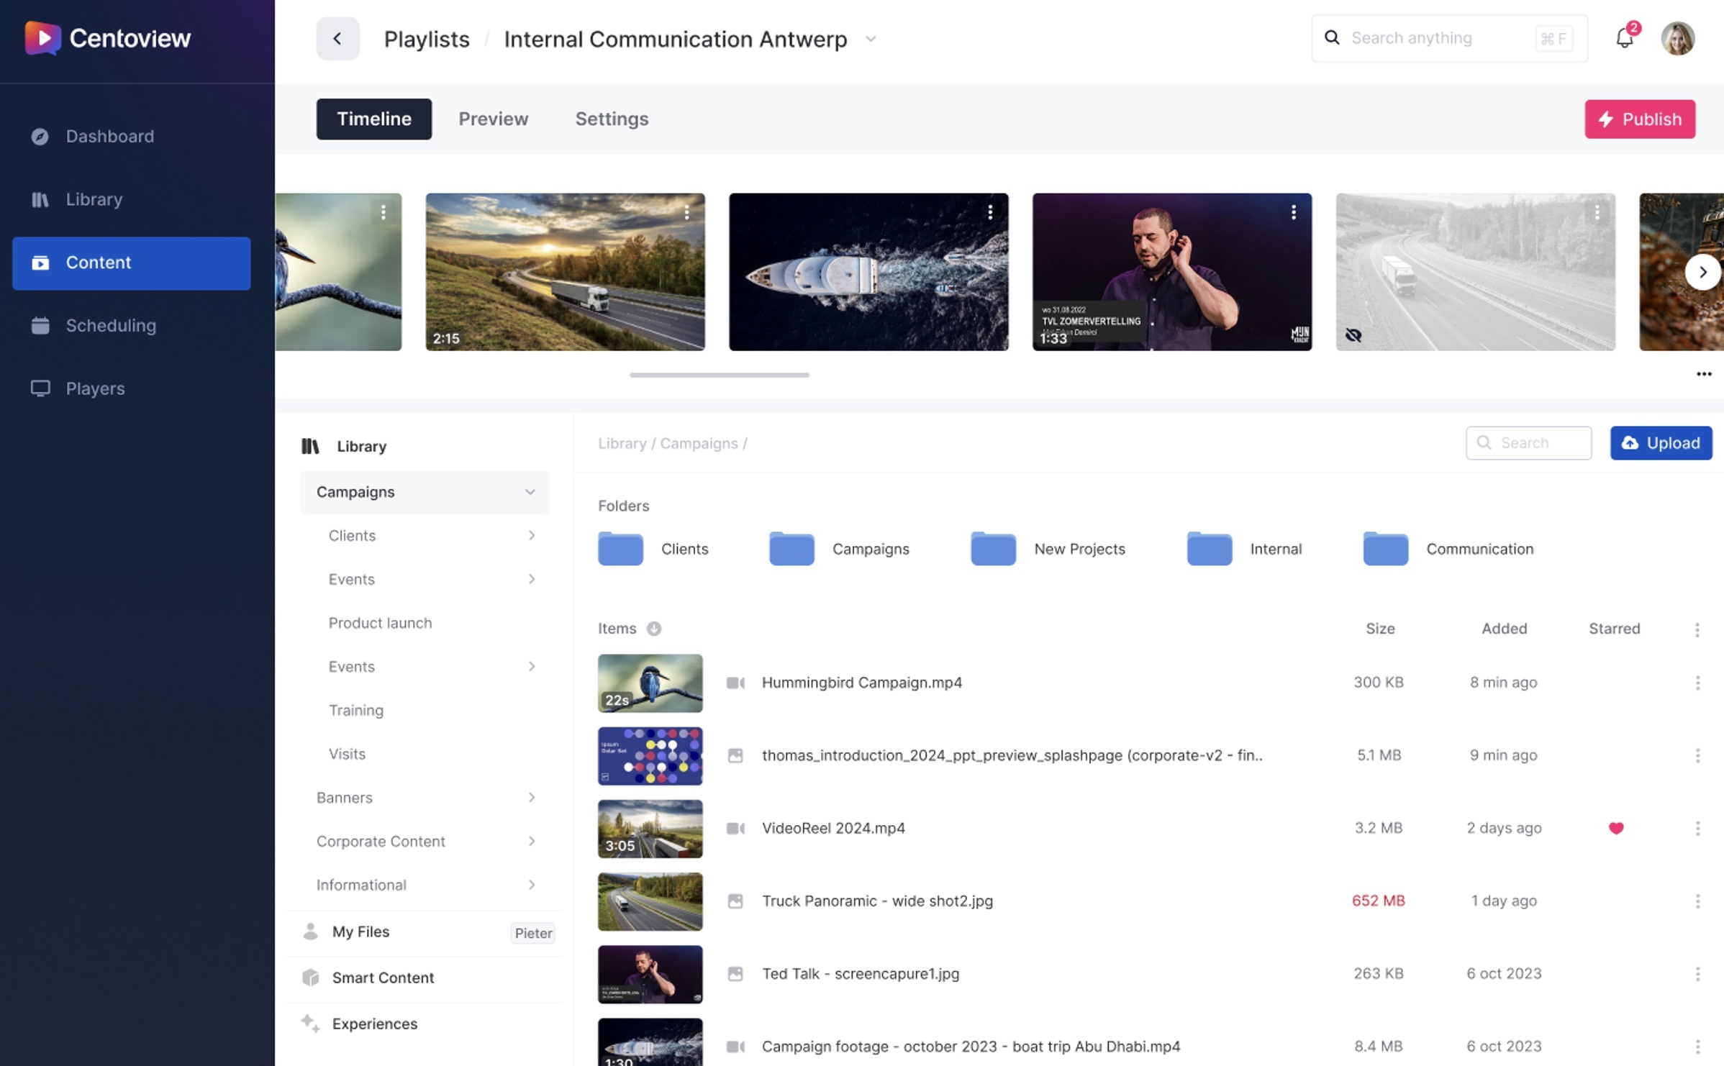Click the back arrow button

coord(337,39)
